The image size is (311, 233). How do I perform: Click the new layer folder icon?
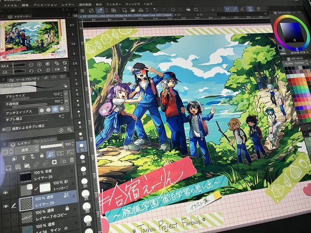[x=27, y=166]
